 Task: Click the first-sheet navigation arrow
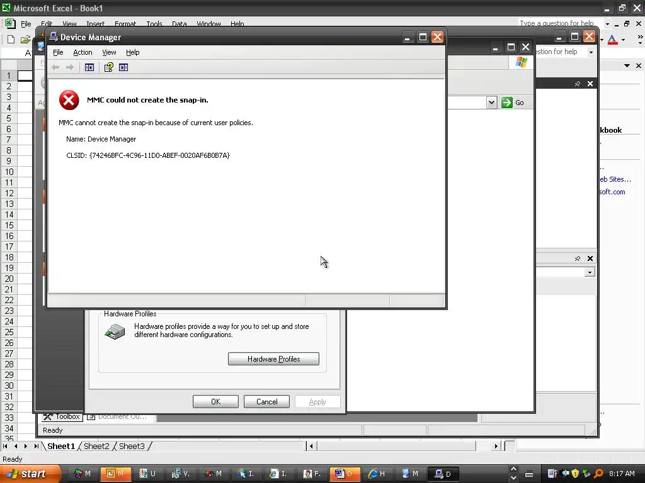(5, 446)
